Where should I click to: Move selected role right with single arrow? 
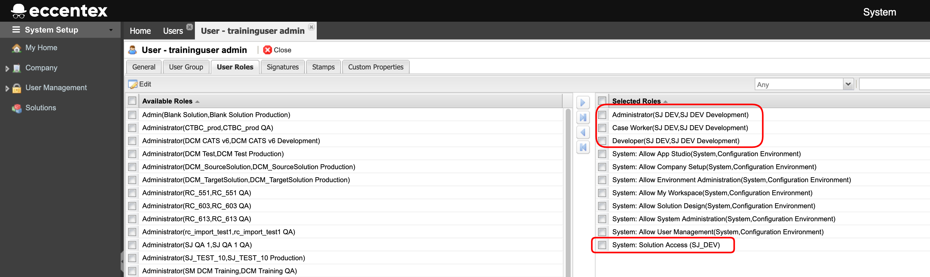(x=583, y=103)
